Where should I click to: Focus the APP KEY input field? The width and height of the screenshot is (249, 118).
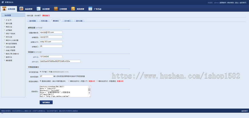[60, 61]
